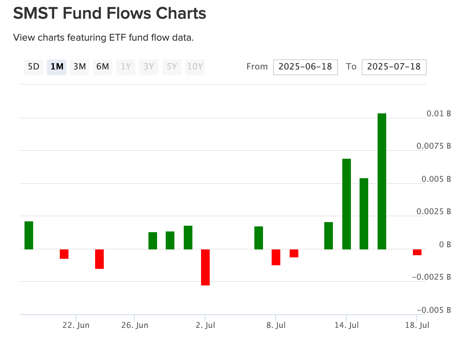Click the 10Y range button
Screen dimensions: 459x338
pyautogui.click(x=195, y=67)
